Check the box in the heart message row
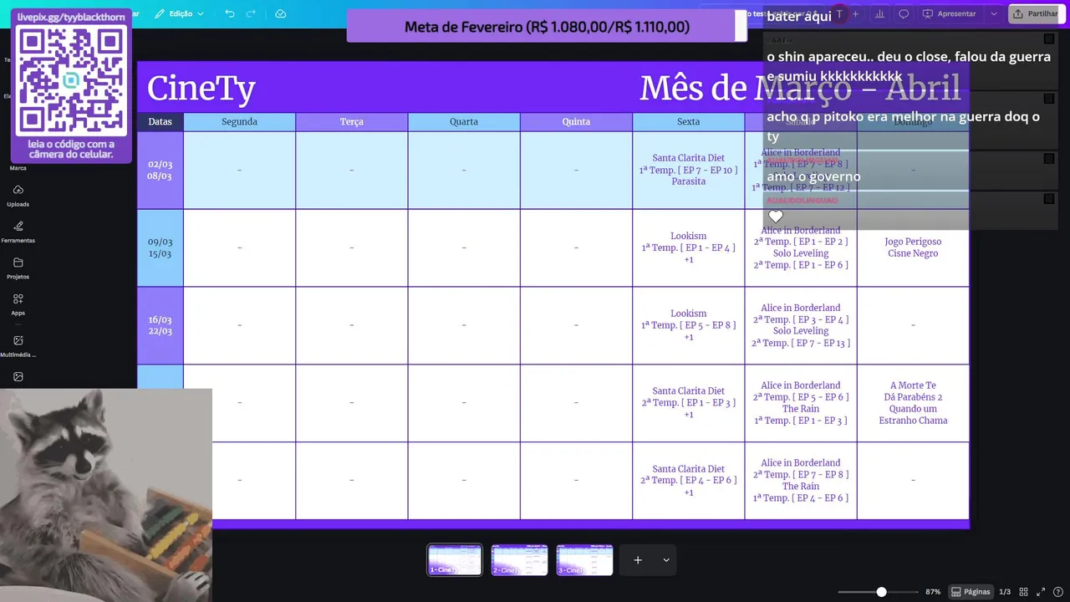Viewport: 1070px width, 602px height. coord(1048,199)
